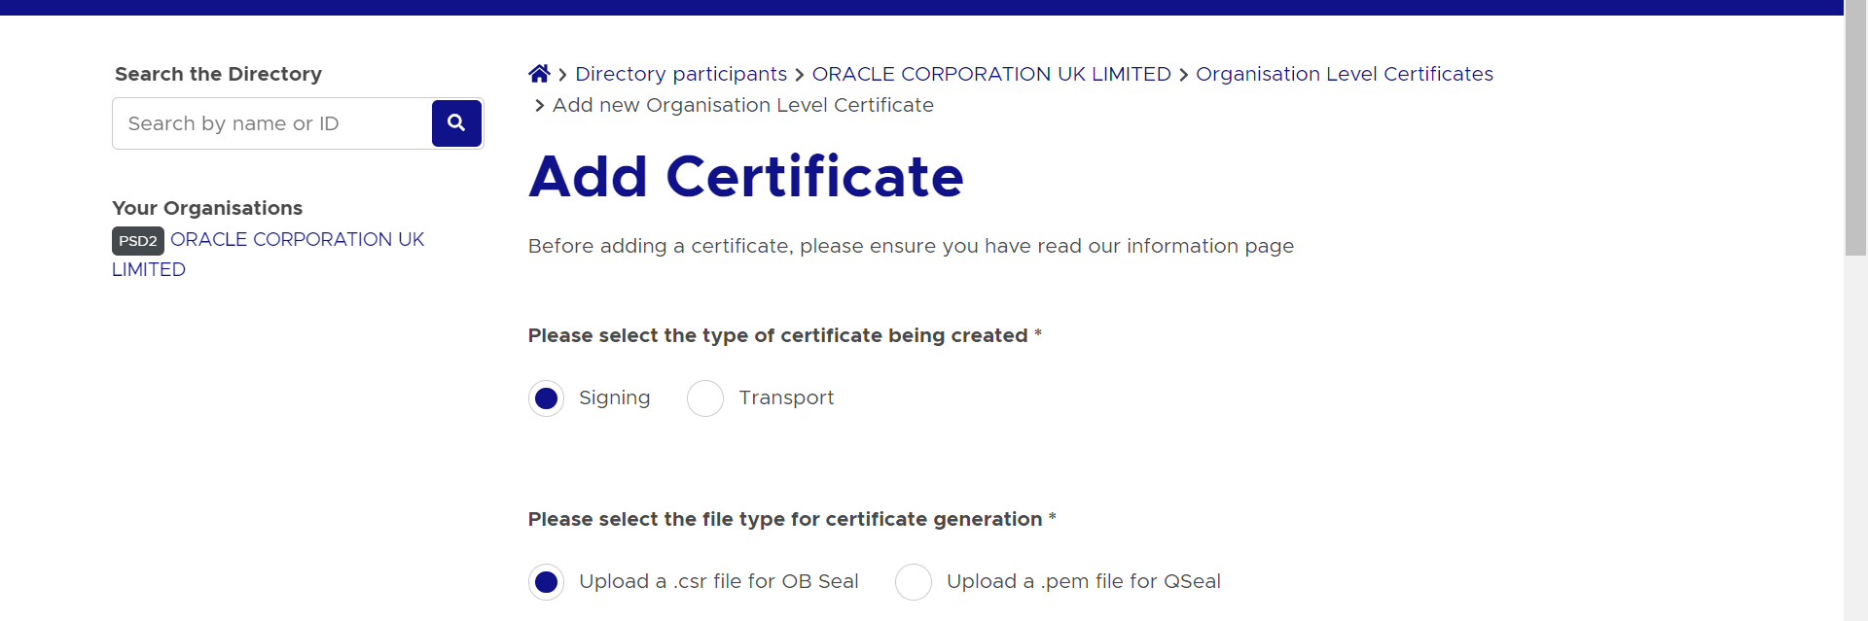The image size is (1868, 621).
Task: Click the home icon in breadcrumb
Action: pyautogui.click(x=539, y=74)
